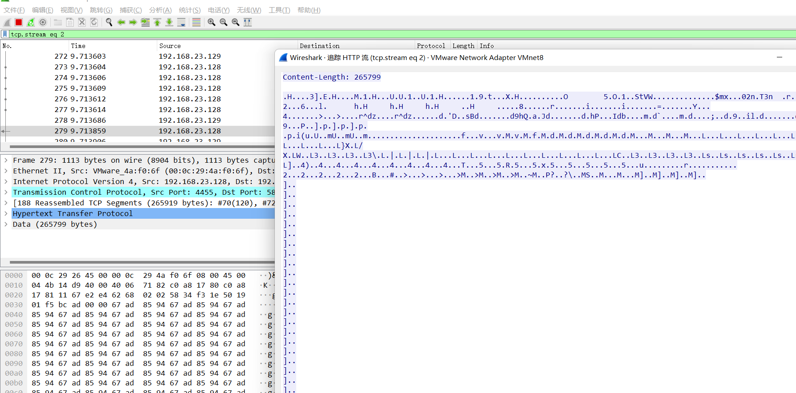Click packet details horizontal scrollbar
The width and height of the screenshot is (796, 393).
click(x=142, y=262)
